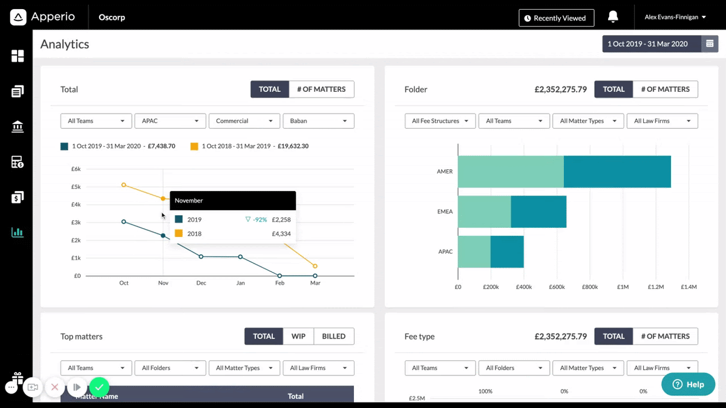Image resolution: width=726 pixels, height=408 pixels.
Task: Open All Folders dropdown in Top matters
Action: [x=170, y=368]
